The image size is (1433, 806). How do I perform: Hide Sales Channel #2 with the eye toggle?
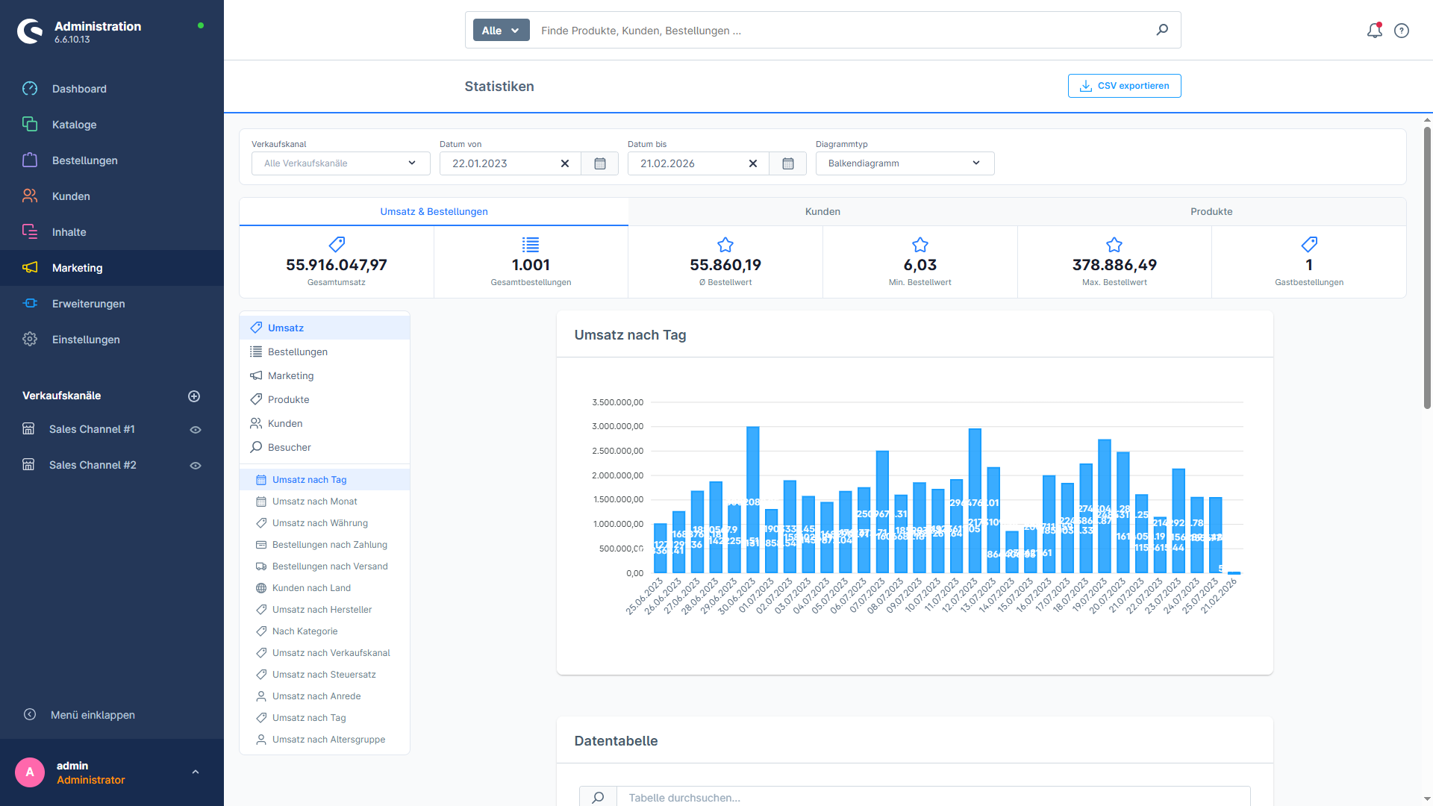(x=195, y=464)
